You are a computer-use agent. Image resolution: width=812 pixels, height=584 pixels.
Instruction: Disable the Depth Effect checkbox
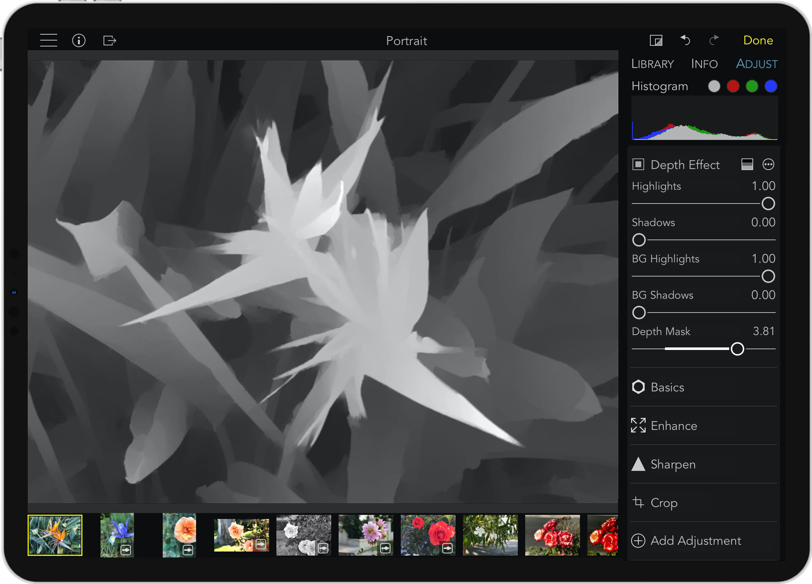[638, 165]
